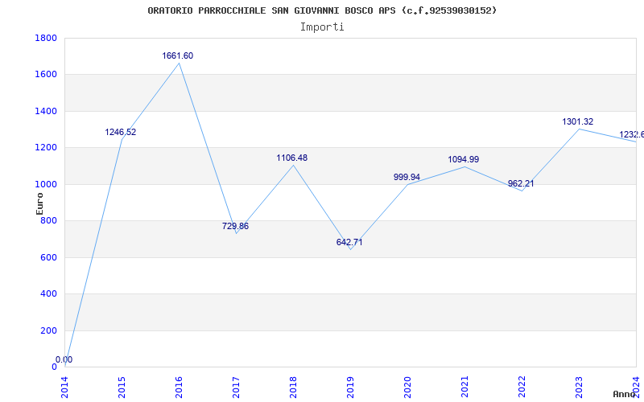Click the 962.21 data label
The image size is (644, 402).
tap(521, 184)
